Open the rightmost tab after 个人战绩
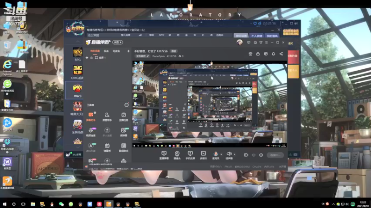This screenshot has width=371, height=208. 272,36
